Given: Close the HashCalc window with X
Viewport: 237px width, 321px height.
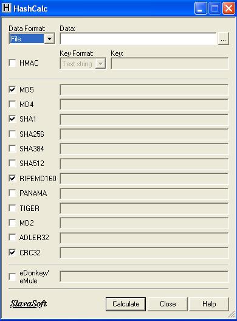Looking at the screenshot, I should (x=228, y=9).
